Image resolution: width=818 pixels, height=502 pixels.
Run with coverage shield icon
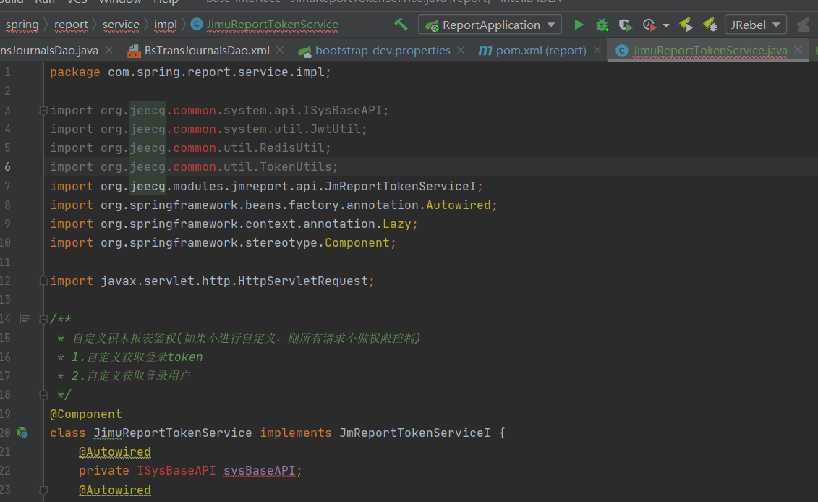pyautogui.click(x=625, y=25)
